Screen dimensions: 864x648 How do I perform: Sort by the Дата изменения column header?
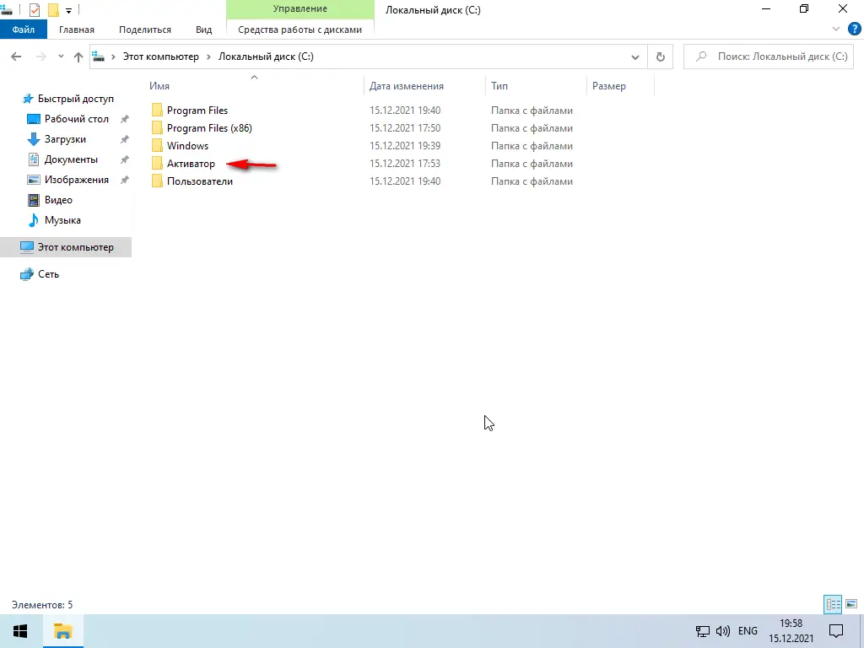click(x=424, y=86)
